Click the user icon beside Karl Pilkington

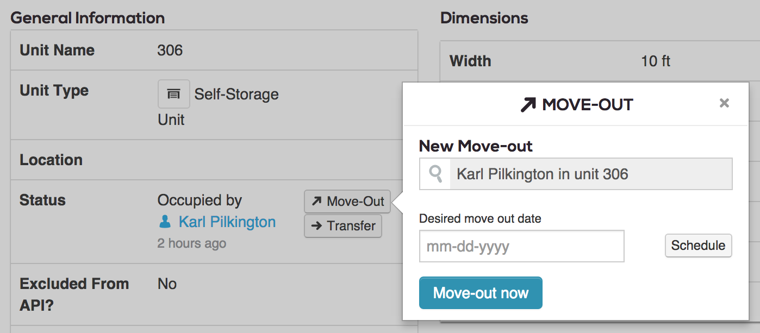pos(164,222)
